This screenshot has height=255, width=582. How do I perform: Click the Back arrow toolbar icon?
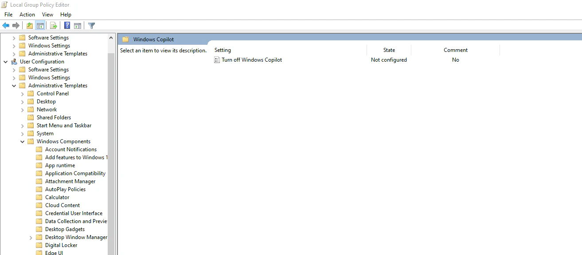(6, 26)
